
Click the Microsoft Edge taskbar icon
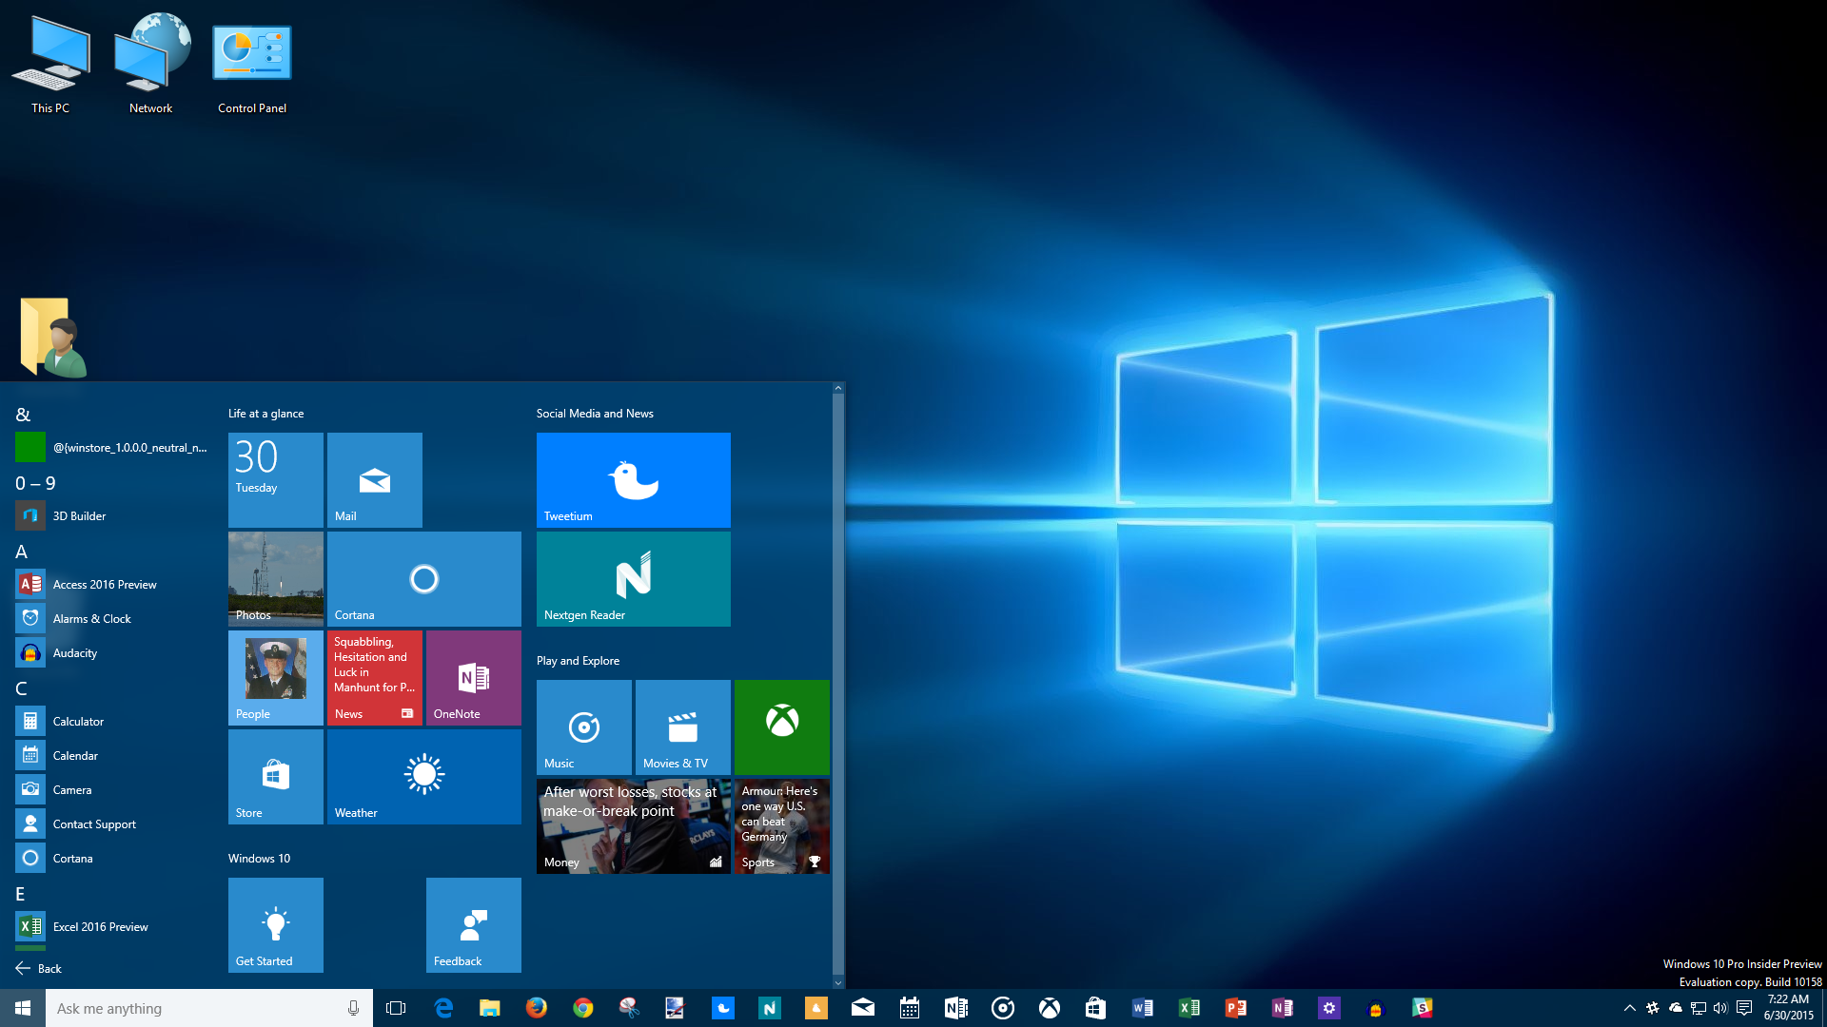click(x=443, y=1008)
